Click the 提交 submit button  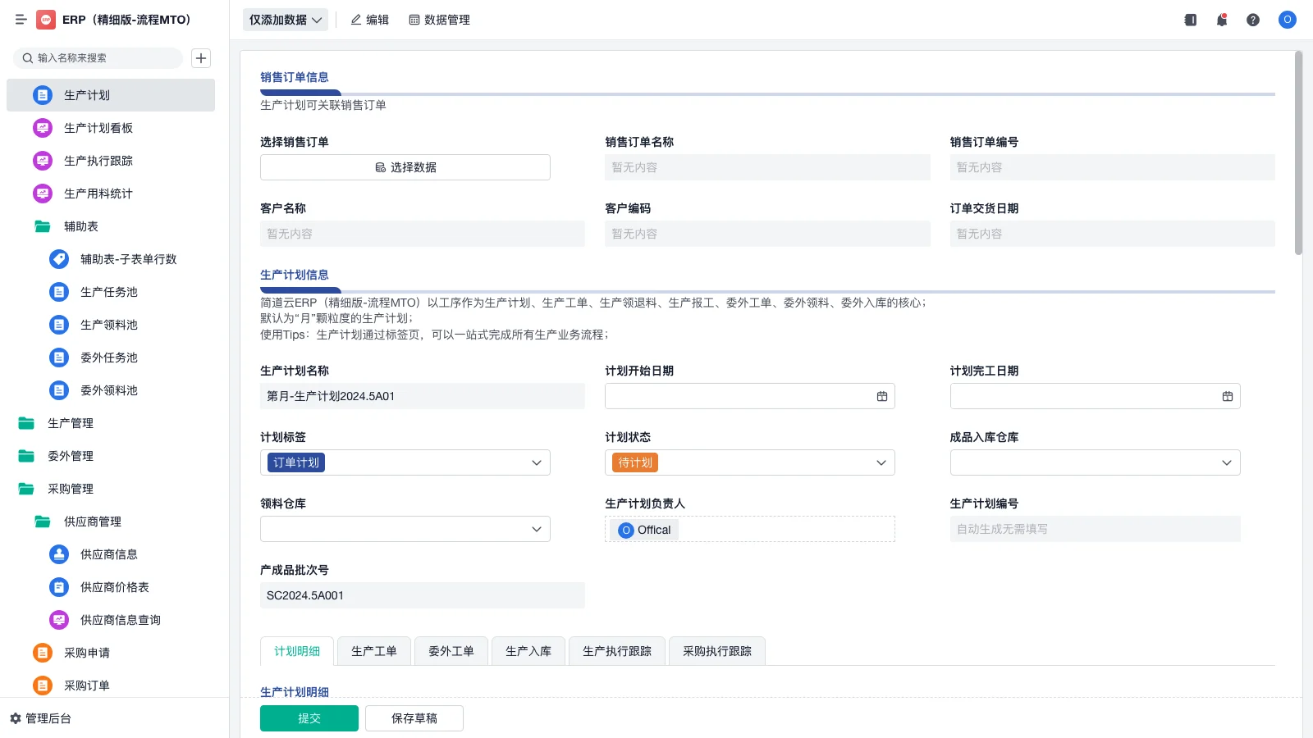click(309, 717)
